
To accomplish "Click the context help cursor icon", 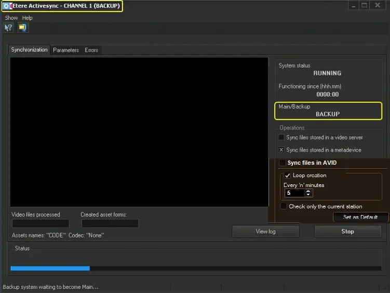I will (8, 28).
